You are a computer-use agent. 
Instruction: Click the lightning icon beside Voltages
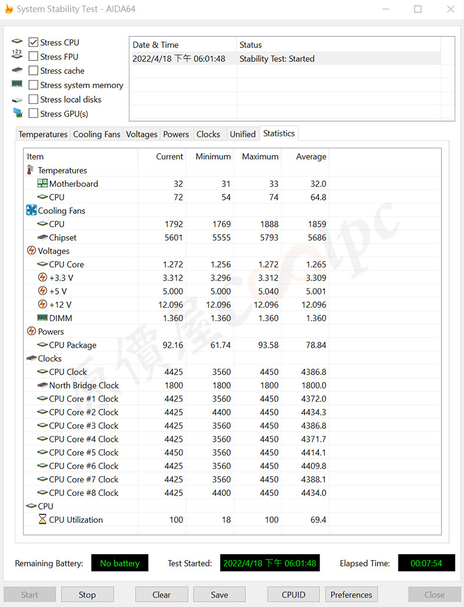pos(31,250)
